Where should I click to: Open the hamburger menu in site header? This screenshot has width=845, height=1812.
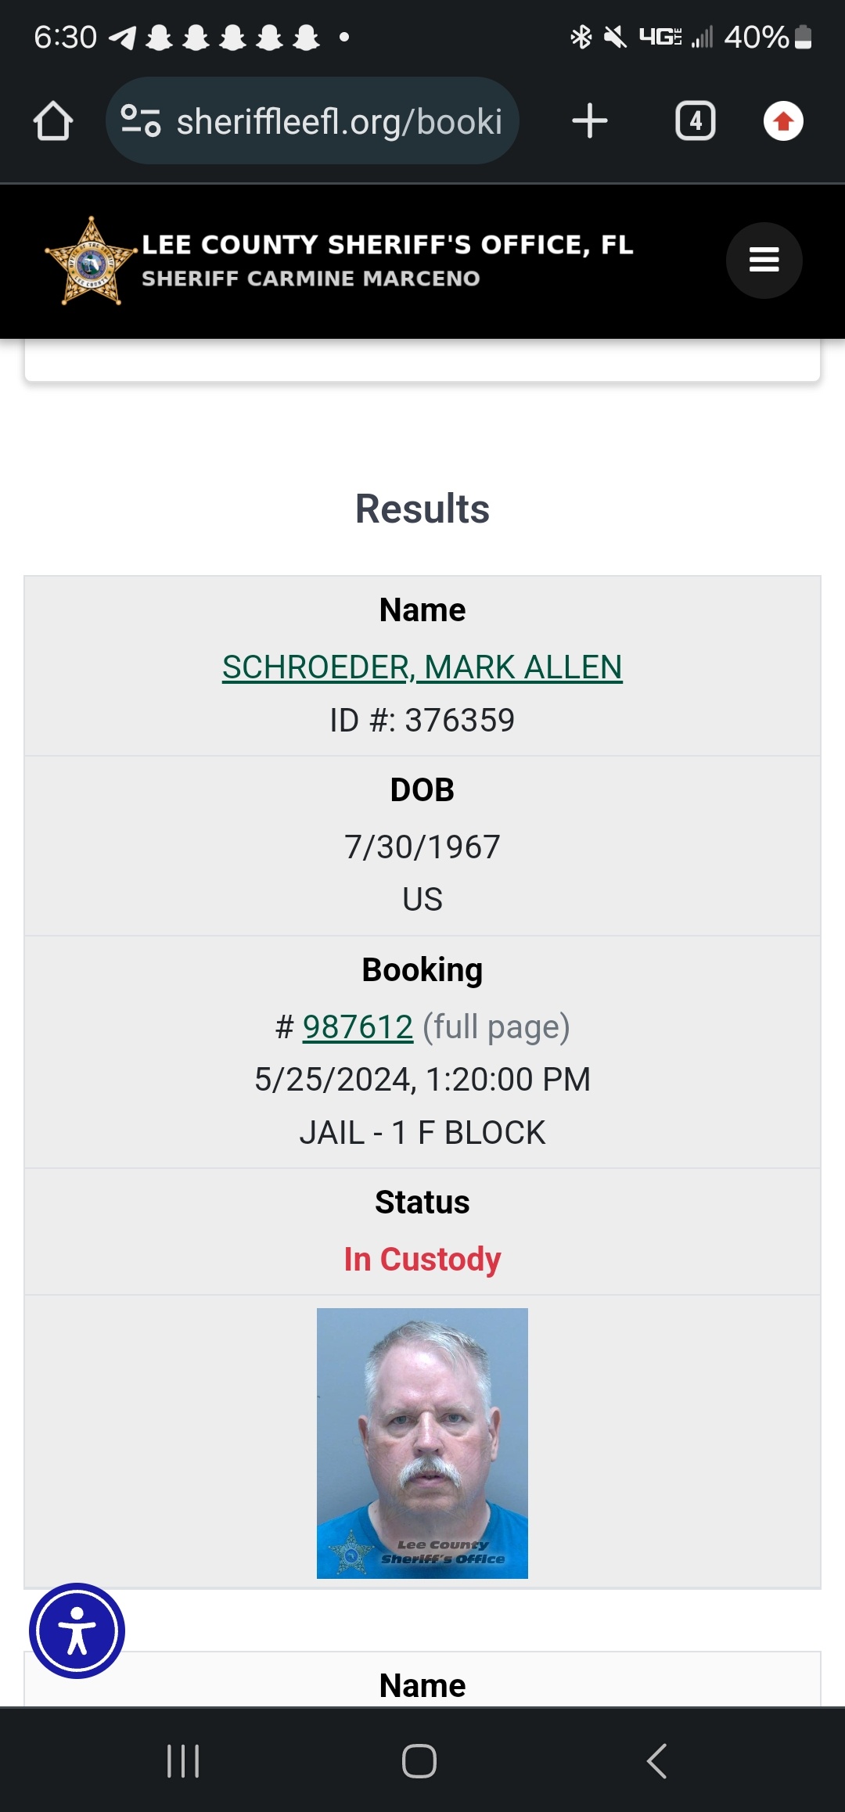click(x=764, y=260)
